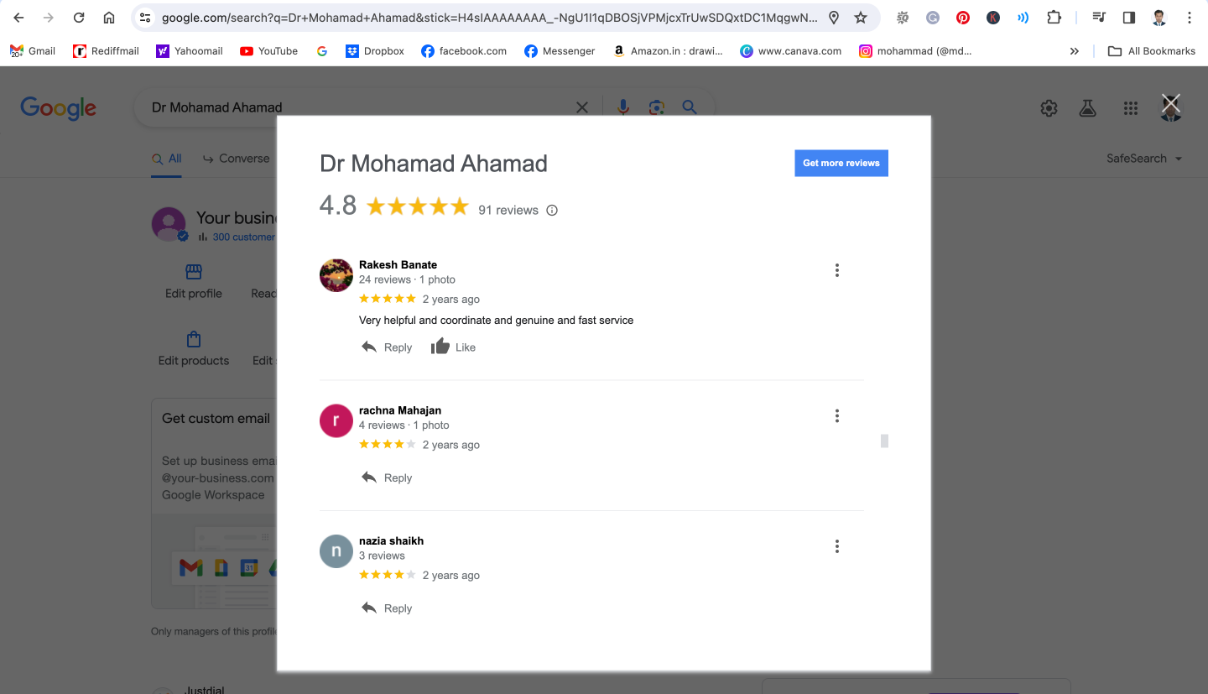Viewport: 1208px width, 694px height.
Task: Start voice search with microphone icon
Action: [622, 107]
